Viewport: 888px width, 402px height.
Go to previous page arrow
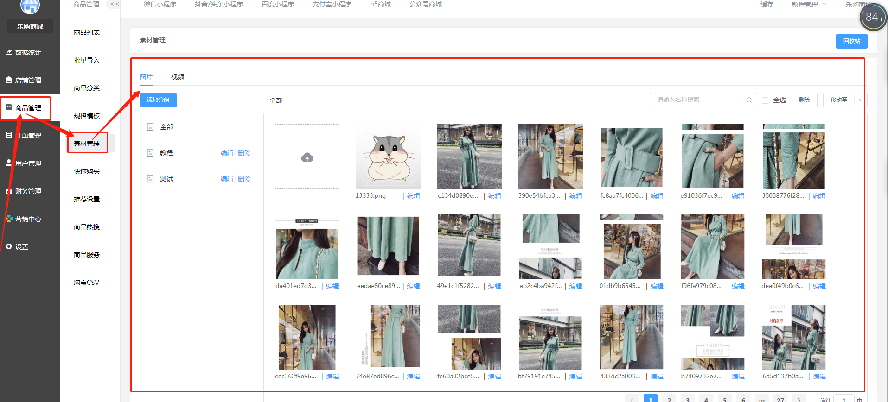pos(632,400)
